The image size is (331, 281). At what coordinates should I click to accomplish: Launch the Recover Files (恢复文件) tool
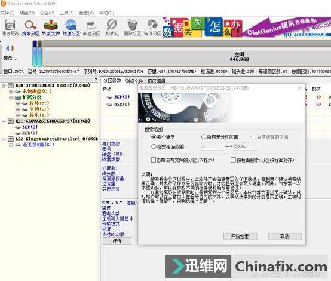click(x=51, y=28)
